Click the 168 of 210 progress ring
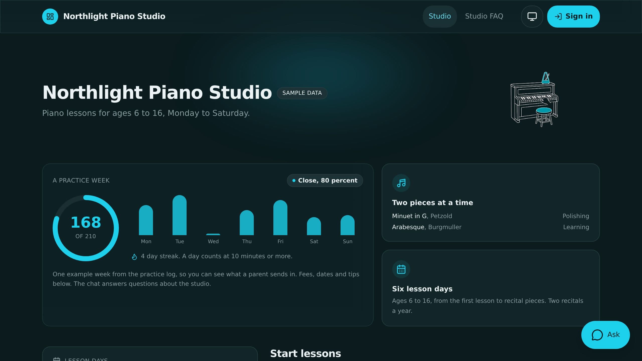This screenshot has height=361, width=642. click(x=86, y=228)
